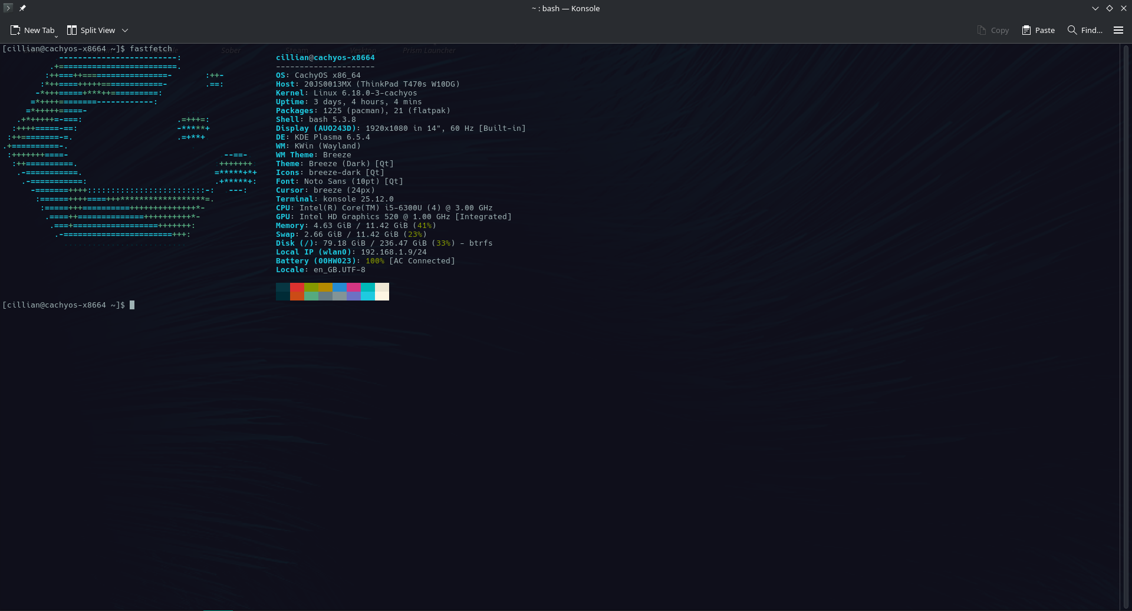Close the Konsole window
Image resolution: width=1132 pixels, height=611 pixels.
click(1123, 8)
